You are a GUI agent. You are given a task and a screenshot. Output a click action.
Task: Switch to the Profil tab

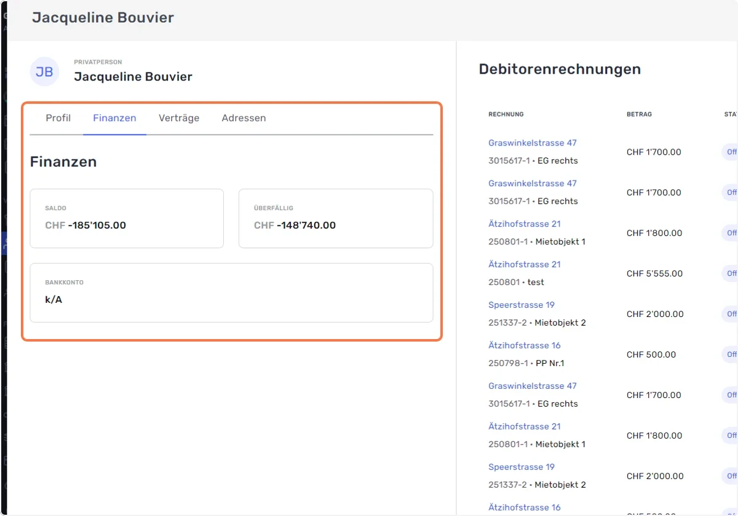[x=58, y=118]
